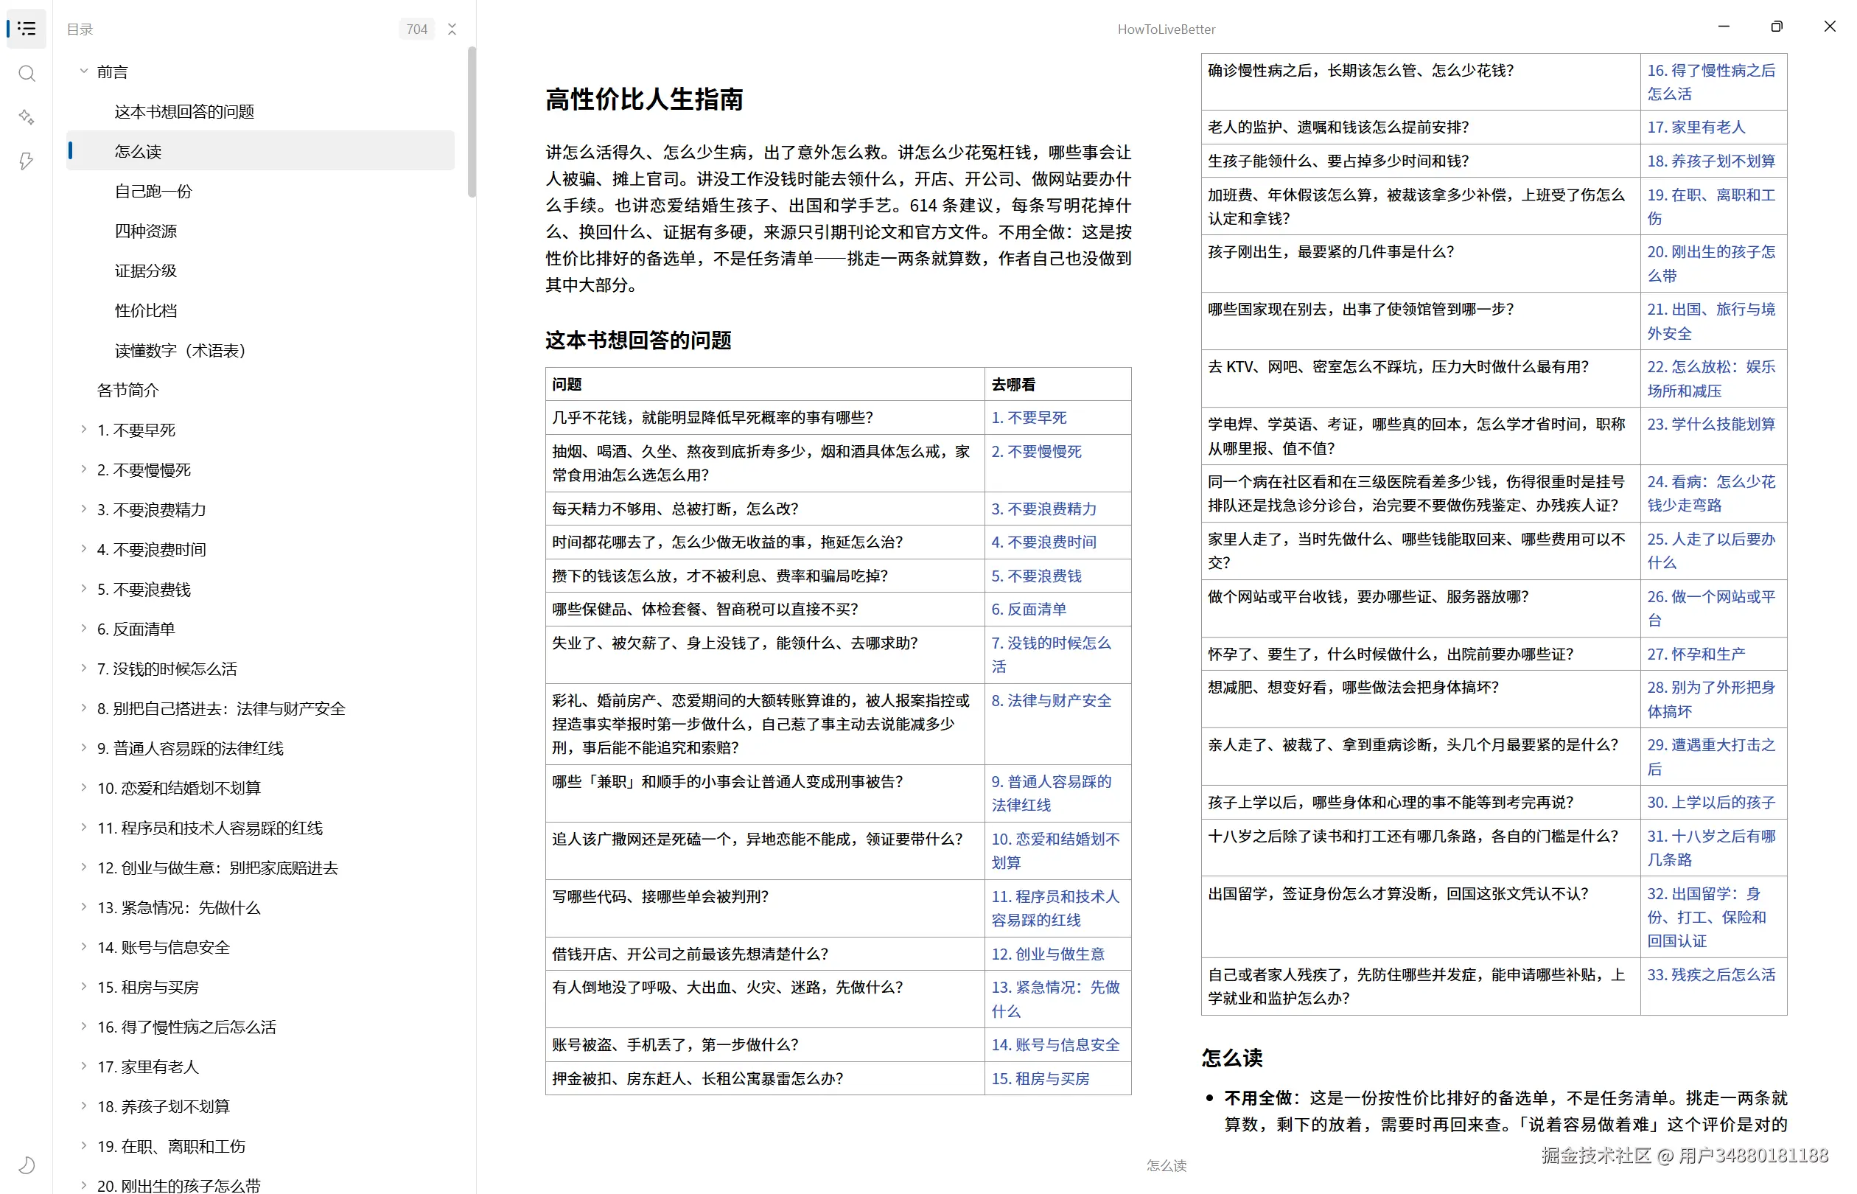
Task: Follow the link 17. 家里有老人
Action: [1696, 128]
